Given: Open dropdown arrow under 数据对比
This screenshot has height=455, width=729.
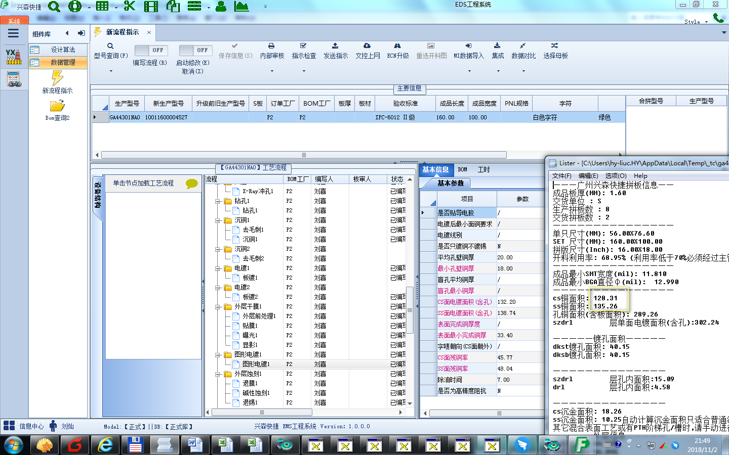Looking at the screenshot, I should pos(523,71).
